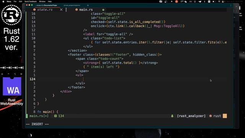Click the closing </section> tag
Screen dimensions: 245x138
[77, 51]
